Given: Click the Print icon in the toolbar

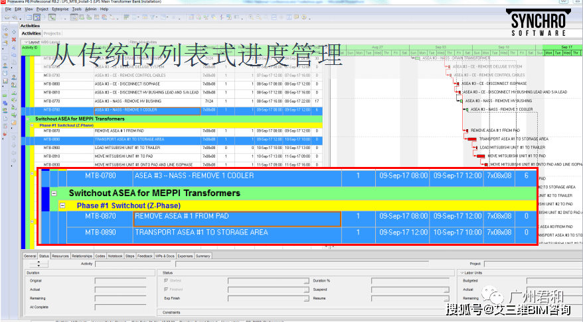Looking at the screenshot, I should coord(7,17).
